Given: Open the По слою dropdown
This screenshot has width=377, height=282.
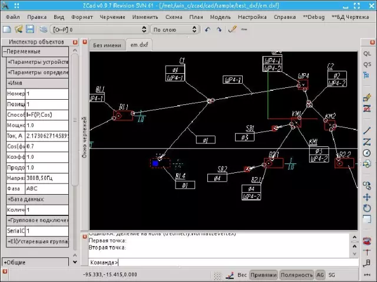Looking at the screenshot, I should coord(173,29).
